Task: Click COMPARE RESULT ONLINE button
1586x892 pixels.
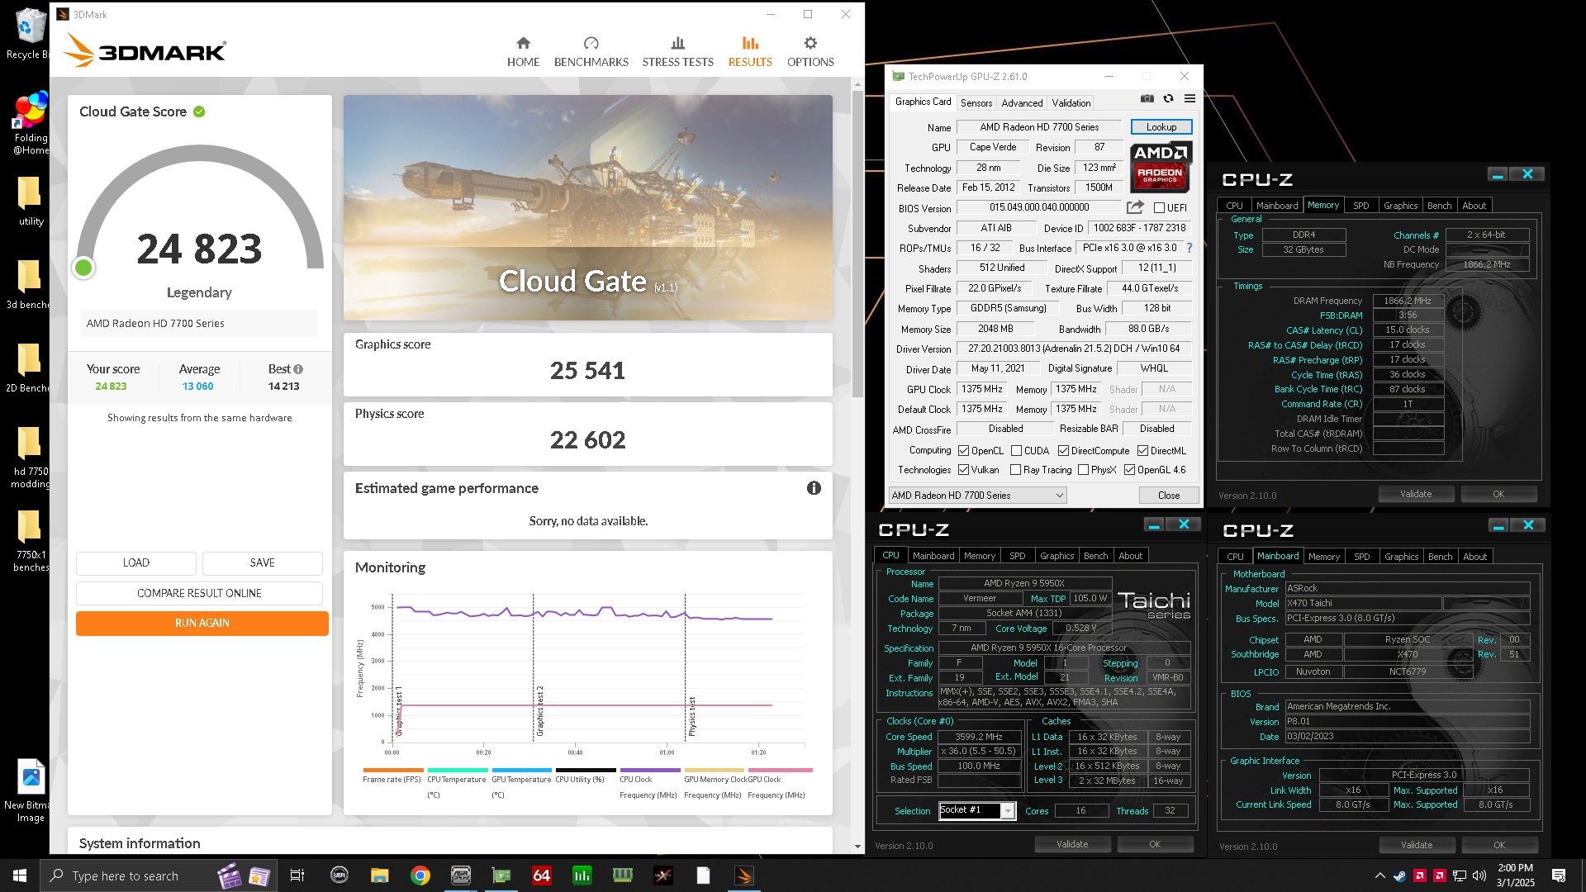Action: pyautogui.click(x=199, y=594)
